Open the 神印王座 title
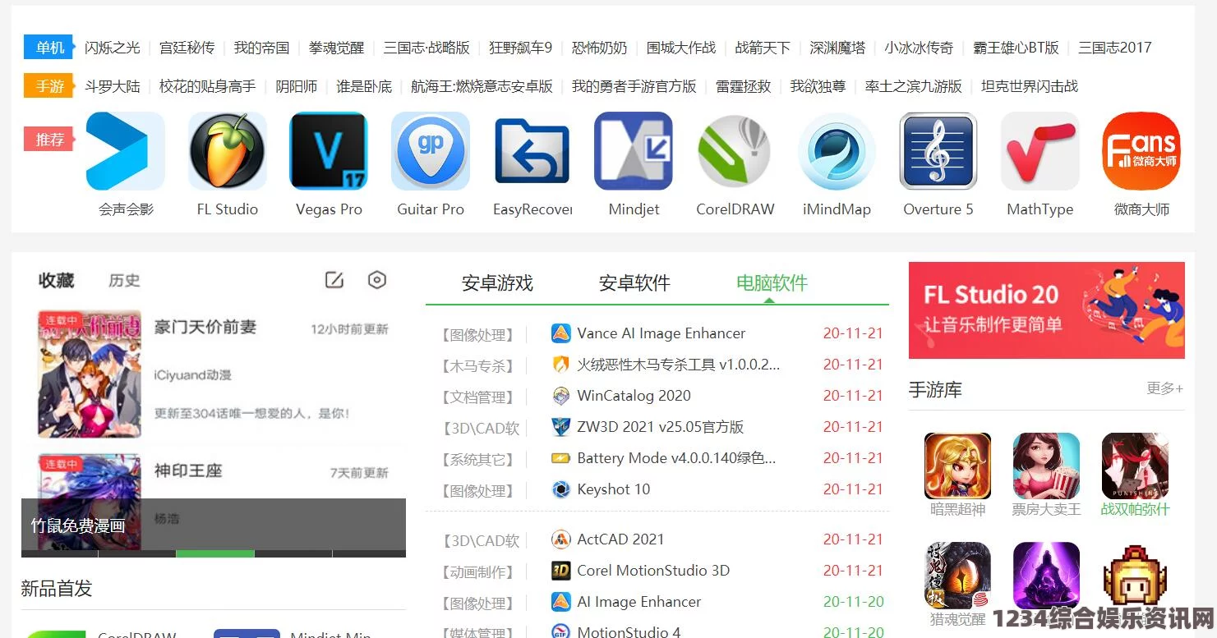The height and width of the screenshot is (638, 1217). (188, 470)
